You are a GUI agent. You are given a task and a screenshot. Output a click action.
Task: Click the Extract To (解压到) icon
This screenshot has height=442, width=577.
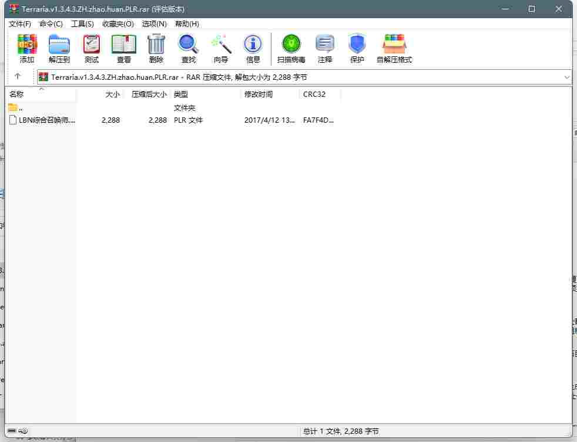click(x=59, y=48)
